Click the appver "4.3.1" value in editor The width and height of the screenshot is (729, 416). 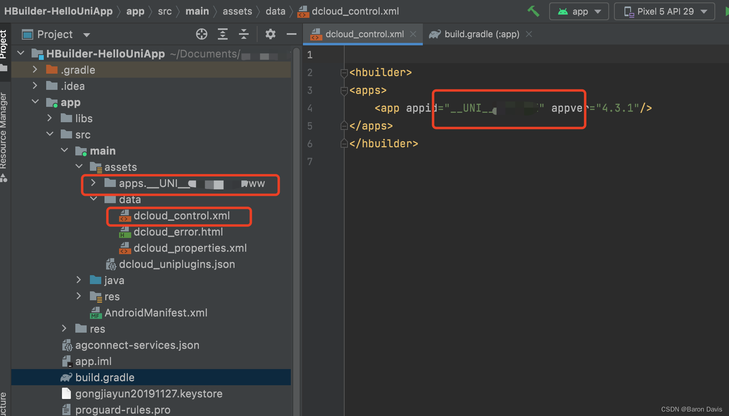618,108
